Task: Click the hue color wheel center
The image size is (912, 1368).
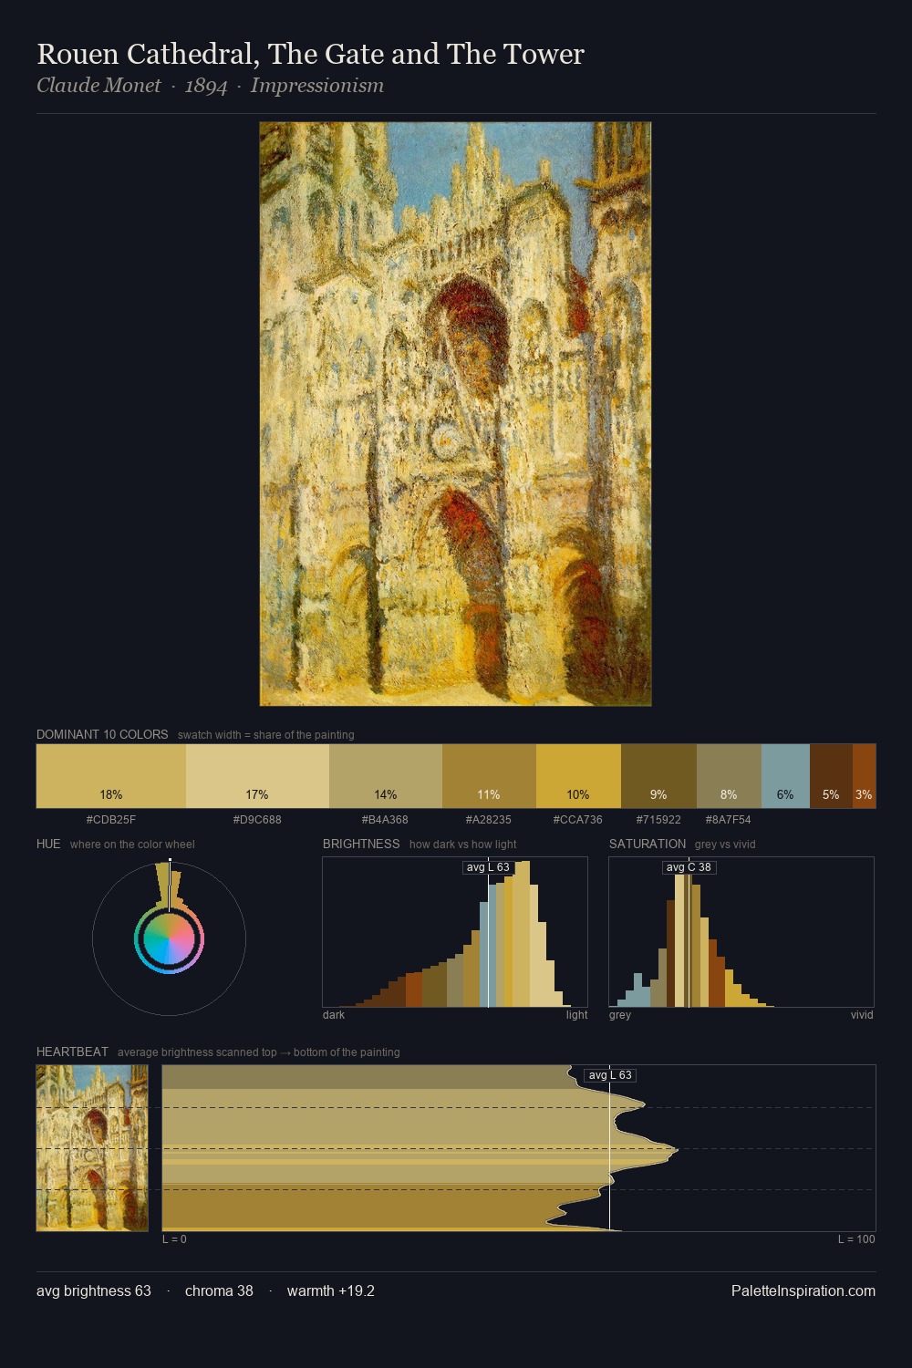Action: click(x=169, y=938)
